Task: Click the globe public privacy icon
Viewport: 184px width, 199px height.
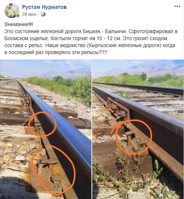Action: tap(43, 14)
